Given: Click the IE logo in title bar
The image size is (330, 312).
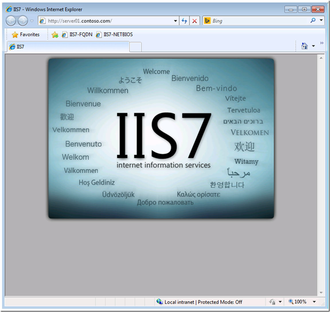Looking at the screenshot, I should pyautogui.click(x=9, y=9).
